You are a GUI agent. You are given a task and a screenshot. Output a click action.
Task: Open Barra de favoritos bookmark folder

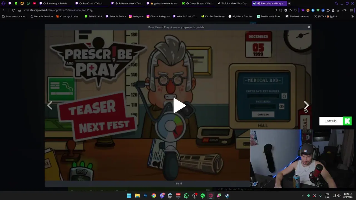point(42,16)
